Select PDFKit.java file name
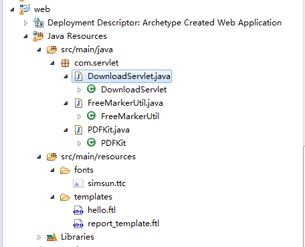 [108, 130]
